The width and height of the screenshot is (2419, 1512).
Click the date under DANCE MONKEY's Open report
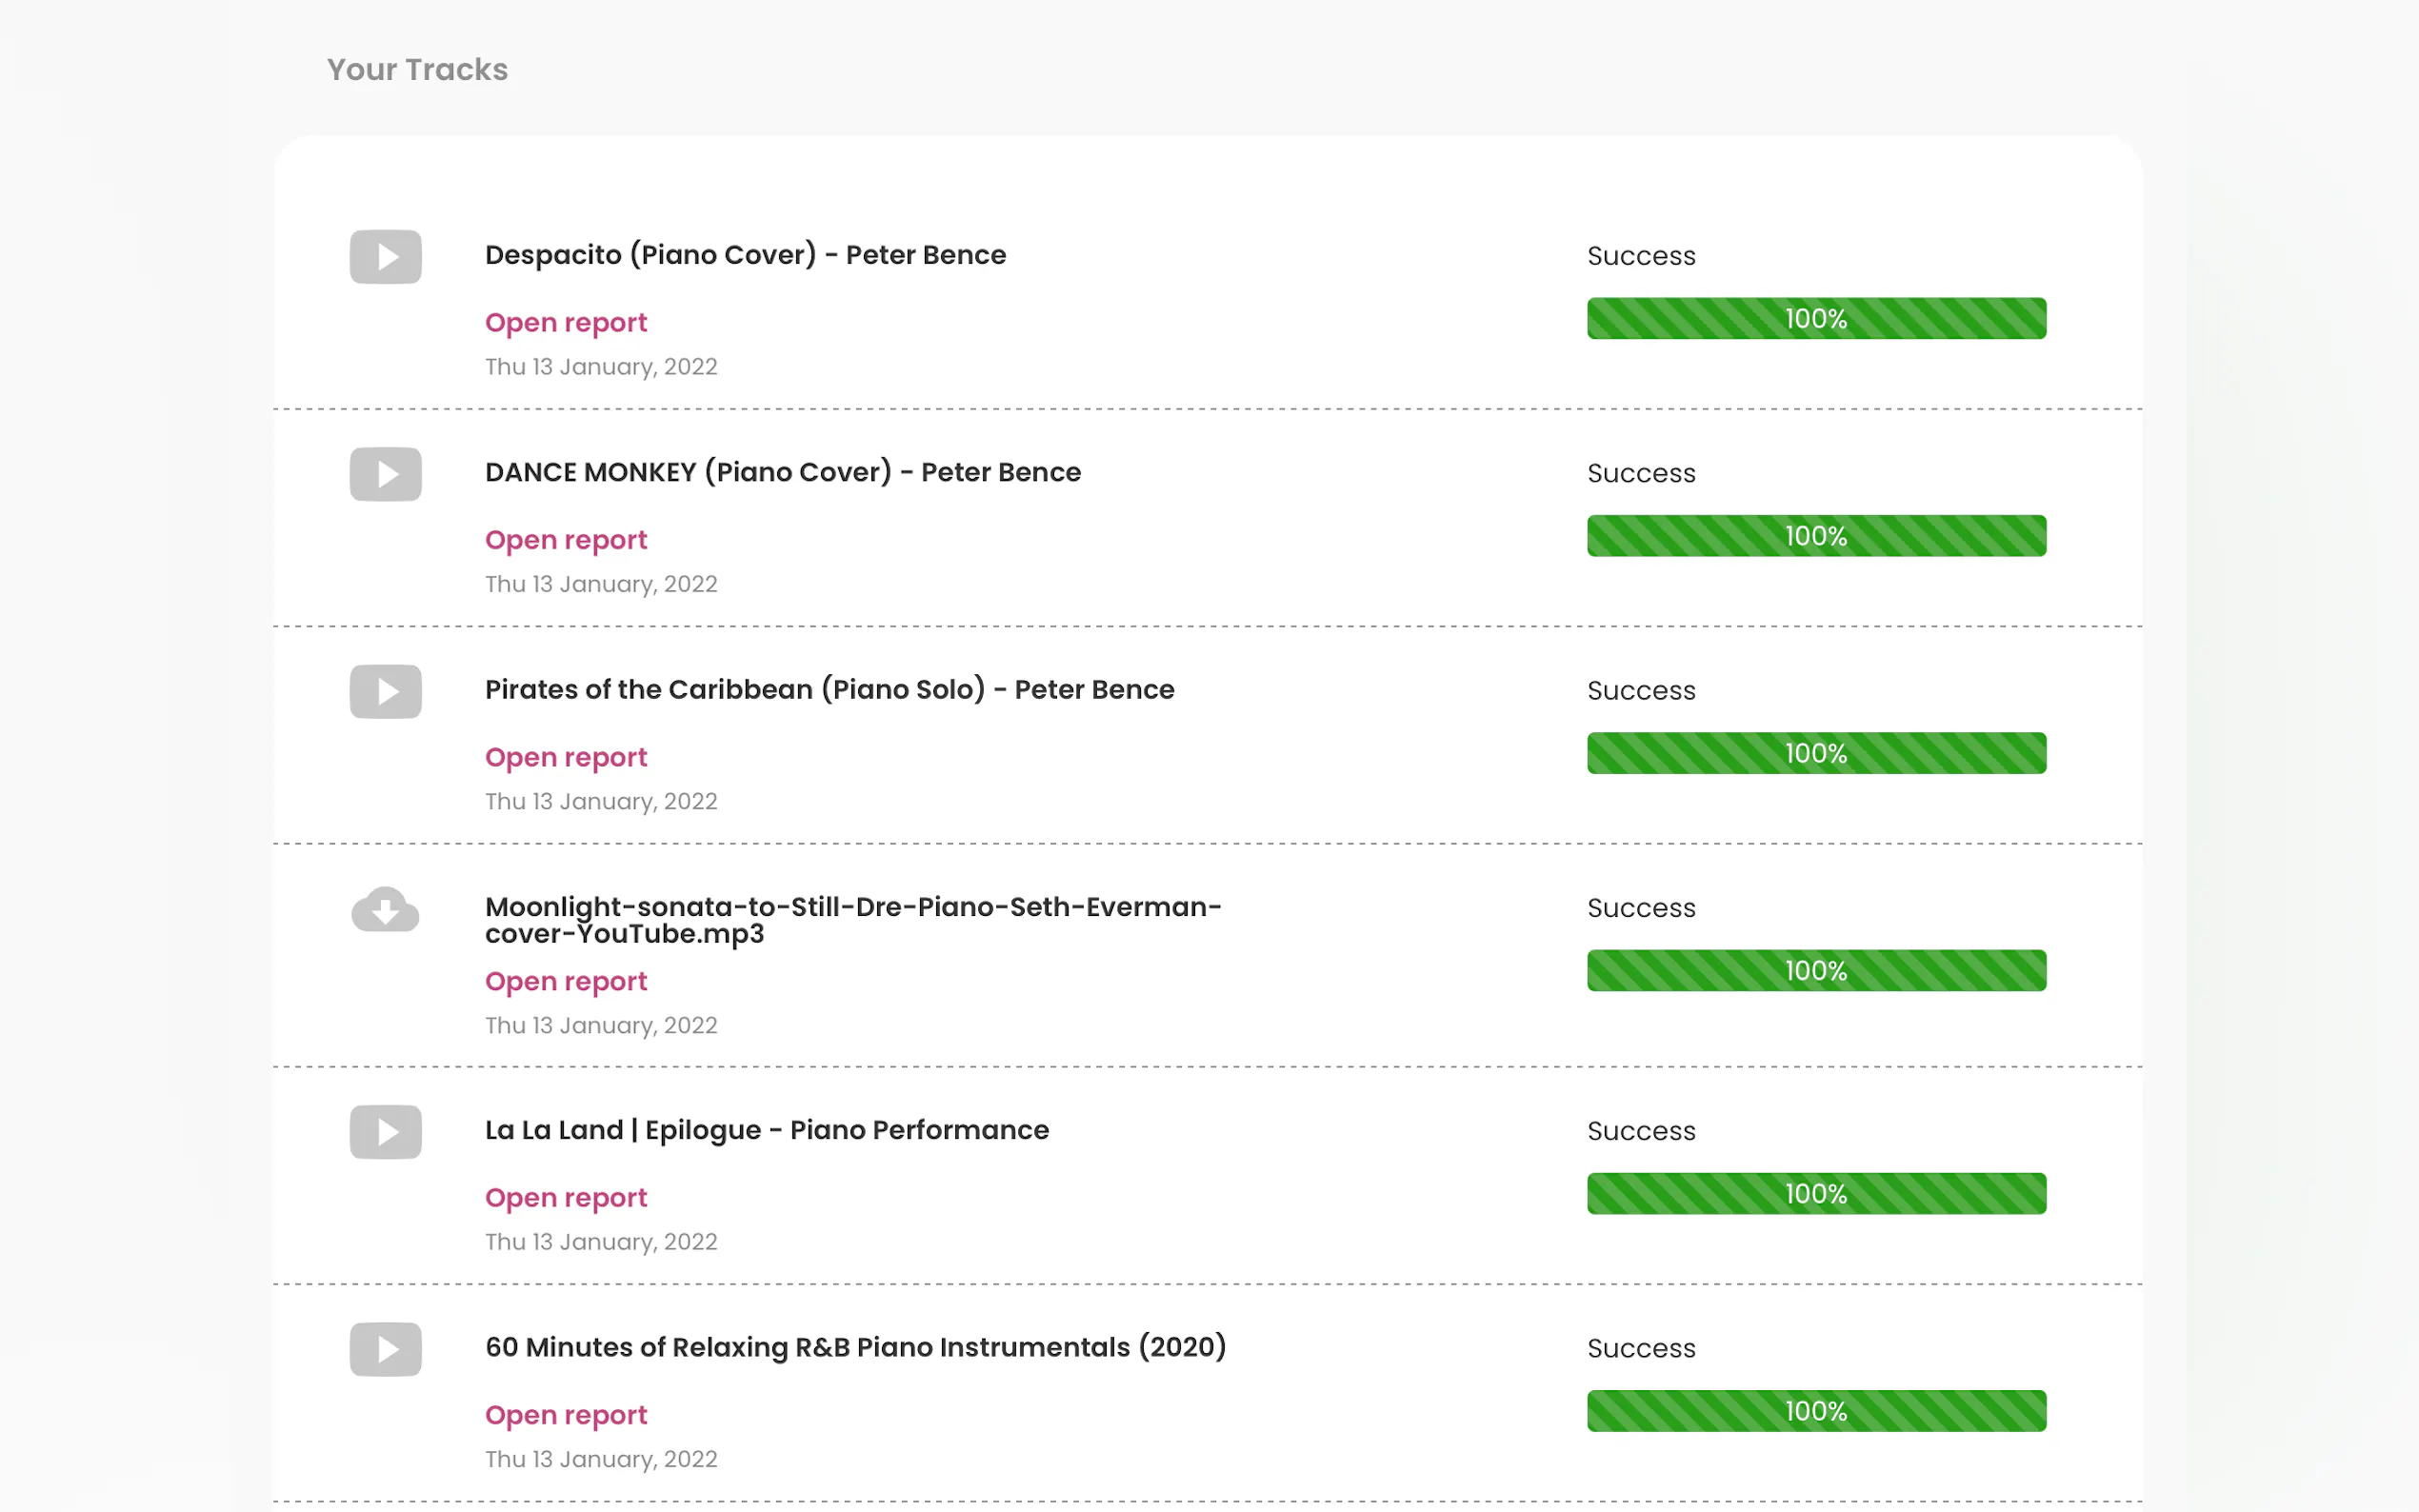(601, 584)
